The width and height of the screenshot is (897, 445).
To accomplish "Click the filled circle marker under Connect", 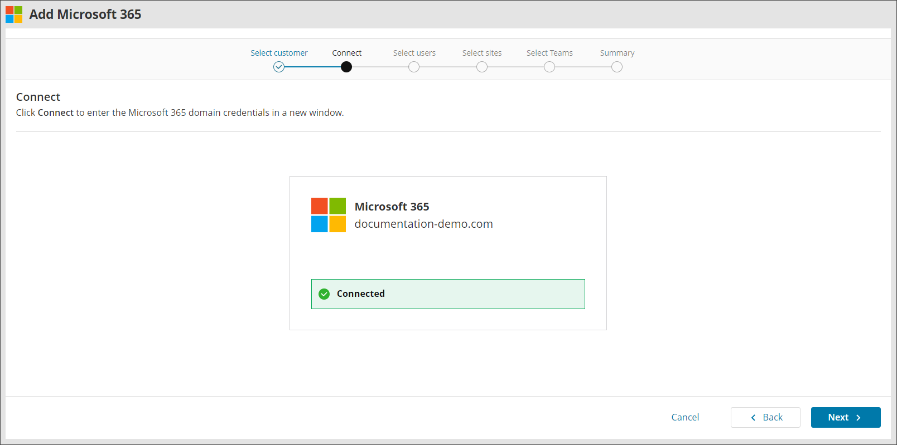I will tap(346, 67).
